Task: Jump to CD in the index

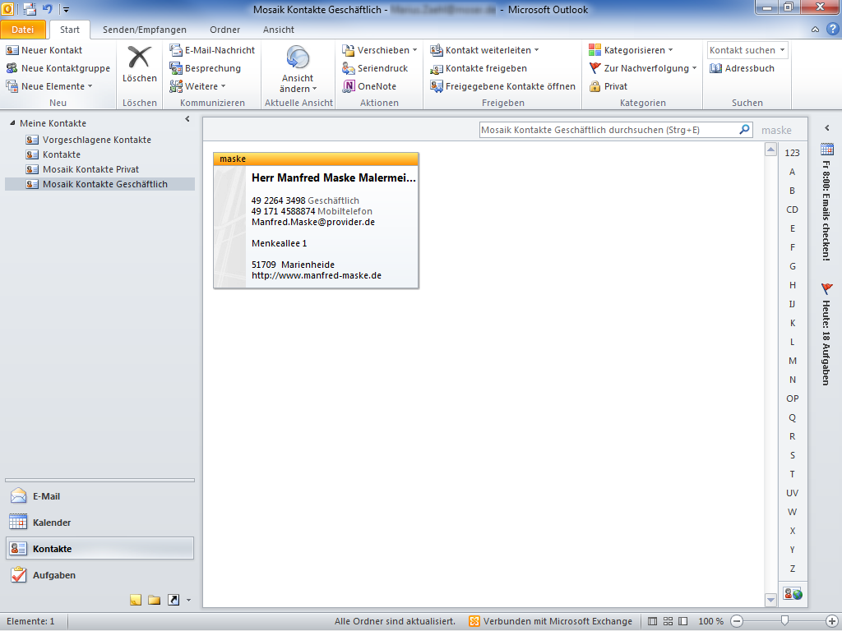Action: (x=792, y=210)
